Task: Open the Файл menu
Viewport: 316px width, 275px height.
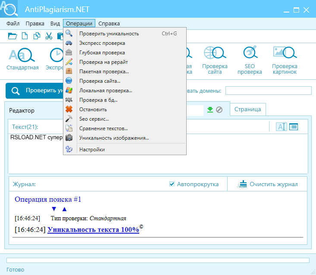Action: click(x=13, y=24)
